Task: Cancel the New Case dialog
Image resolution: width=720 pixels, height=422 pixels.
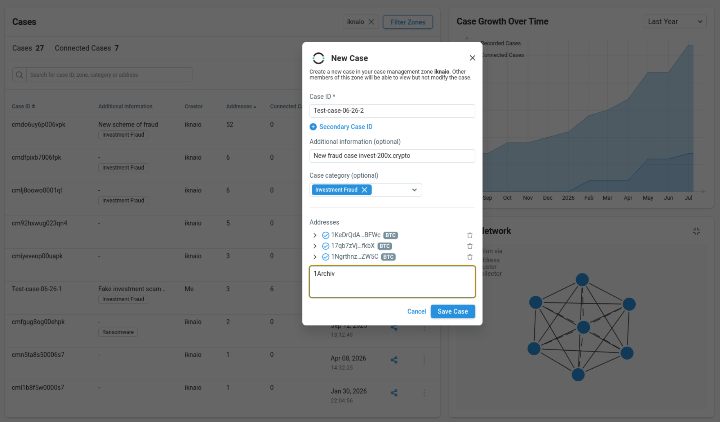Action: tap(416, 311)
